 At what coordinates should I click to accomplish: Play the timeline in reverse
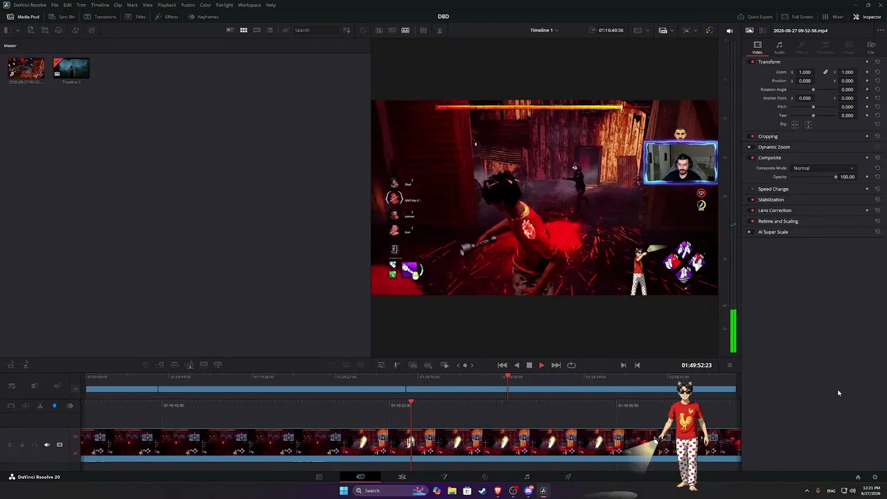coord(516,365)
